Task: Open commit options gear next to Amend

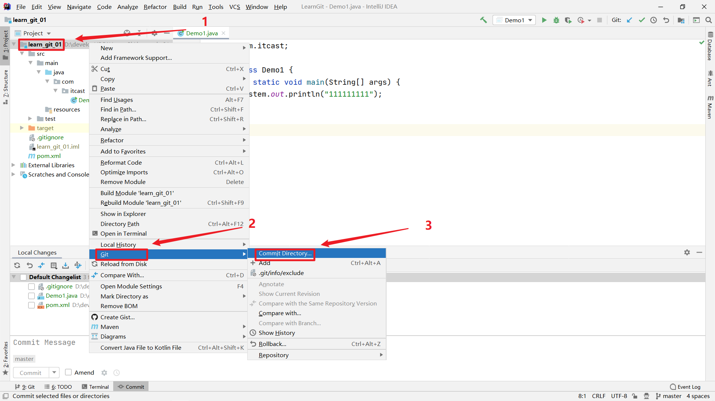Action: pos(104,373)
